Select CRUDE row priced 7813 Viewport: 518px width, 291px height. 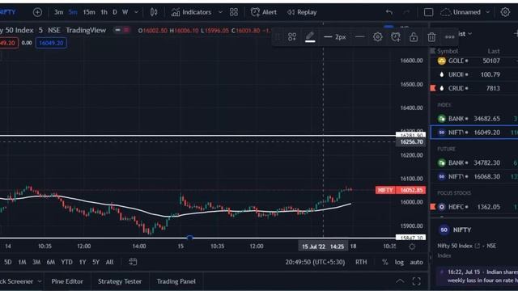(x=474, y=88)
